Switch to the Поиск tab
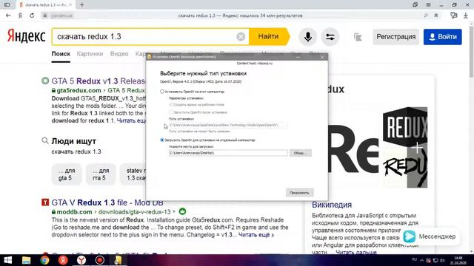The width and height of the screenshot is (474, 266). point(61,54)
